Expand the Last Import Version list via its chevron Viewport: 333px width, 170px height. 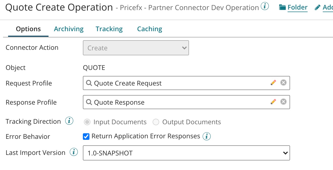(285, 153)
